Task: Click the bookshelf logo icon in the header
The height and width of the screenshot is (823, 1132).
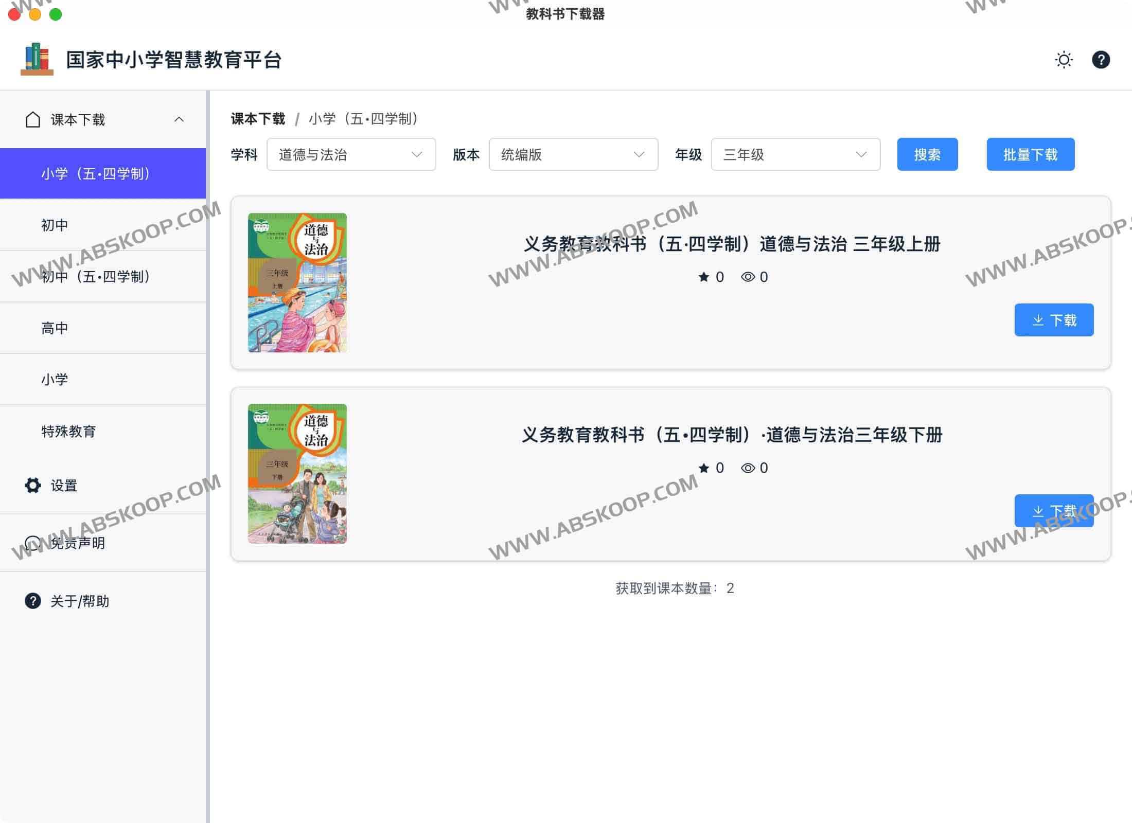Action: tap(37, 59)
